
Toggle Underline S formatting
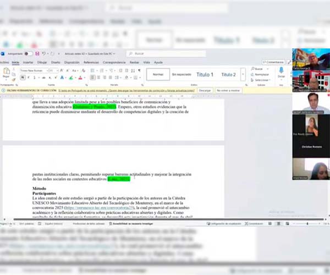point(35,78)
